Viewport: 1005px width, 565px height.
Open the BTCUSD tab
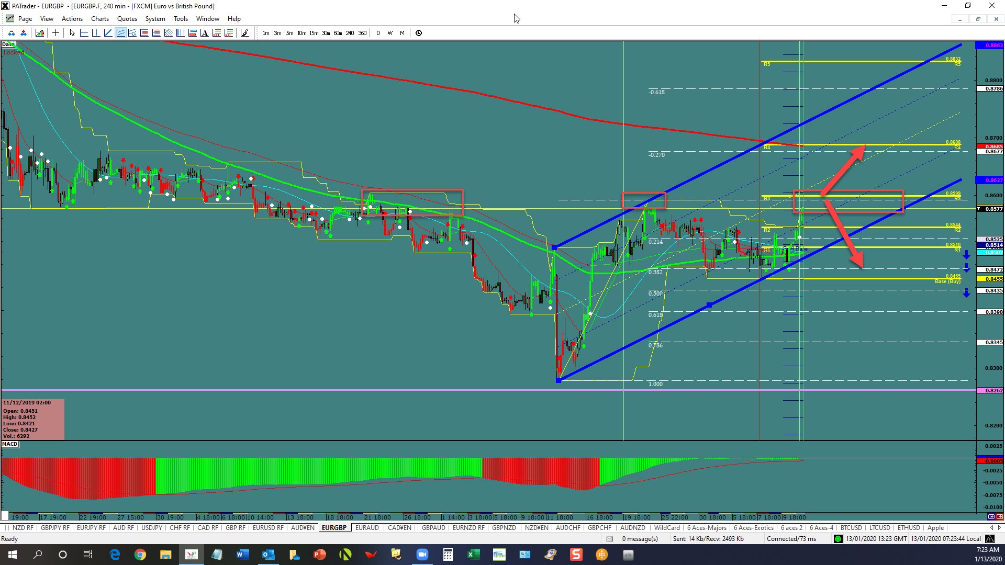(x=851, y=528)
